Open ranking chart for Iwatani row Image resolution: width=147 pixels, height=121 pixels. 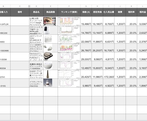(69, 83)
